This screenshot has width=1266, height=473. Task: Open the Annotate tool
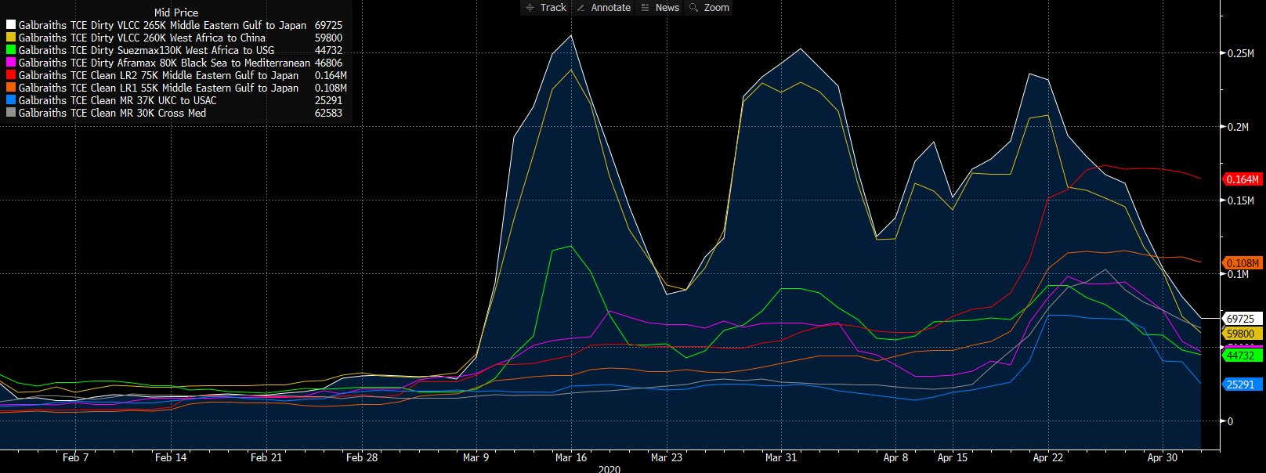tap(602, 7)
